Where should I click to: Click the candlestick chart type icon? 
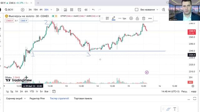[57, 10]
